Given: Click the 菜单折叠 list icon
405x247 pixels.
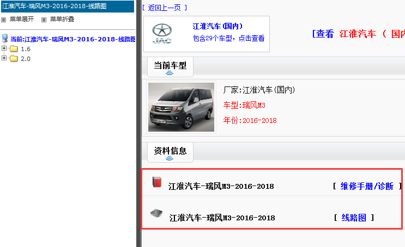Looking at the screenshot, I should tap(44, 20).
